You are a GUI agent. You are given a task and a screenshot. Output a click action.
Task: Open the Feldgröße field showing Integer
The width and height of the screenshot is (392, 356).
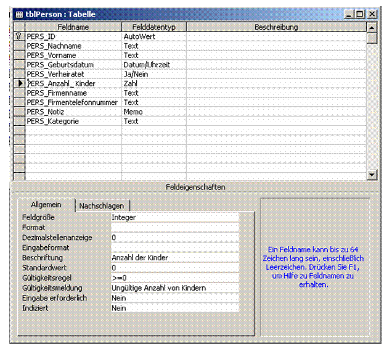click(x=175, y=217)
